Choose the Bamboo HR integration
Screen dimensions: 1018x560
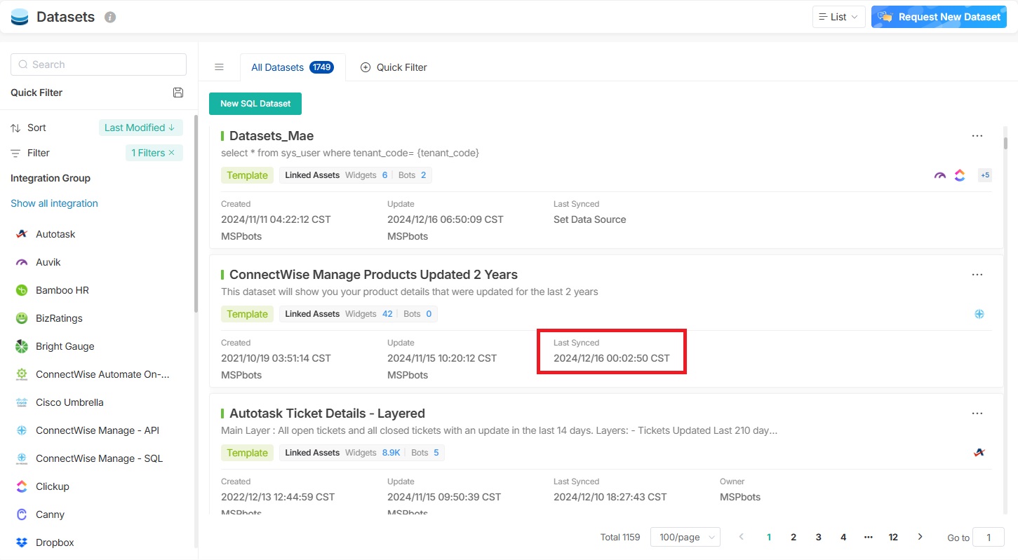62,290
